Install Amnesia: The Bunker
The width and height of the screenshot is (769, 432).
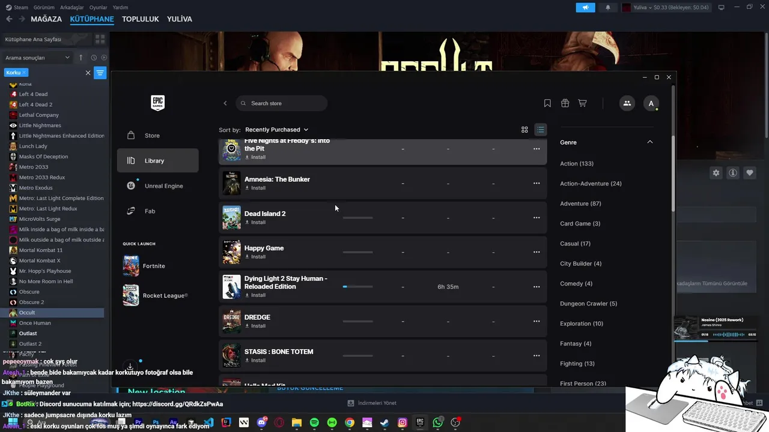tap(255, 188)
